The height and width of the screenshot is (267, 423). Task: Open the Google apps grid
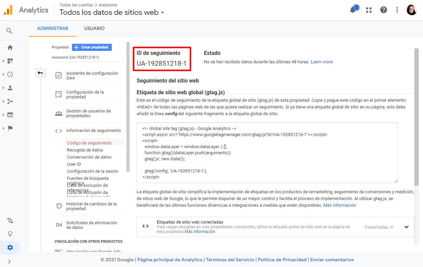coord(369,10)
